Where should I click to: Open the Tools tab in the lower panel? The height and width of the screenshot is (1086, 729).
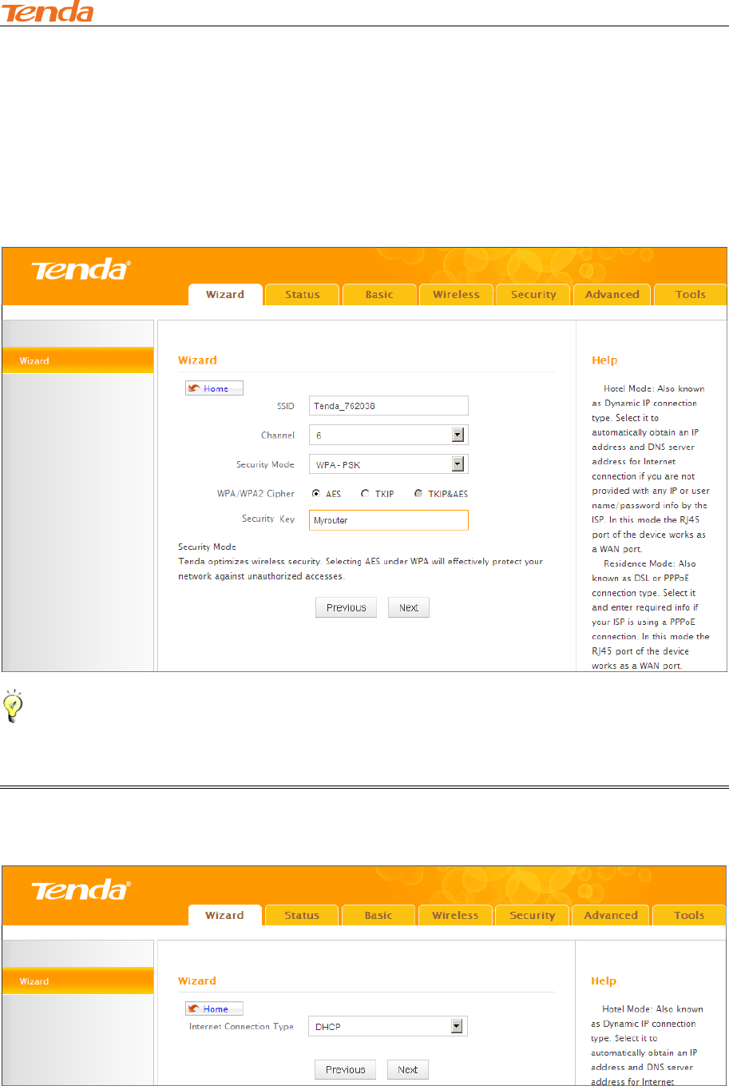click(689, 916)
